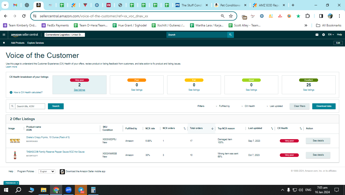Click the green star extension icon
The height and width of the screenshot is (195, 345).
click(x=298, y=16)
